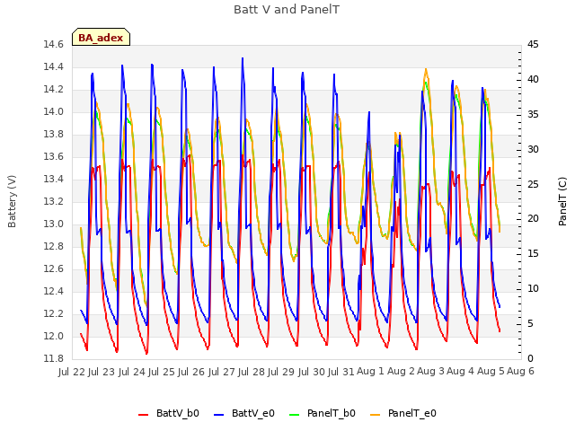Screen dimensions: 575x431
Task: Click the Jul 22 x-axis date label
Action: coord(73,372)
